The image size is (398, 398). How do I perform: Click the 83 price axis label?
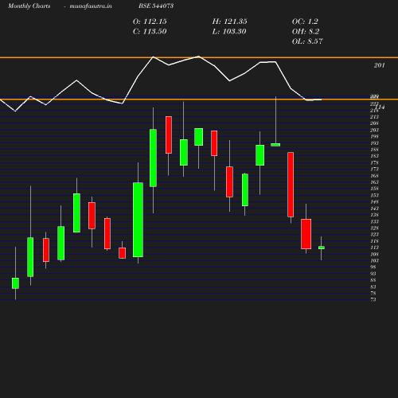pos(373,287)
